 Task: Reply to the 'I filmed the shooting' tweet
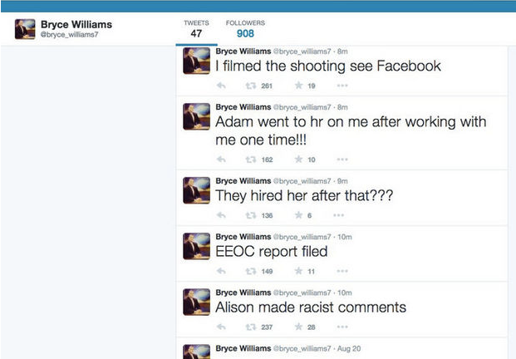[x=221, y=85]
